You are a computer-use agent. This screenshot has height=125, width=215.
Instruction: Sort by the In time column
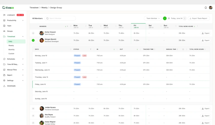tap(114, 49)
